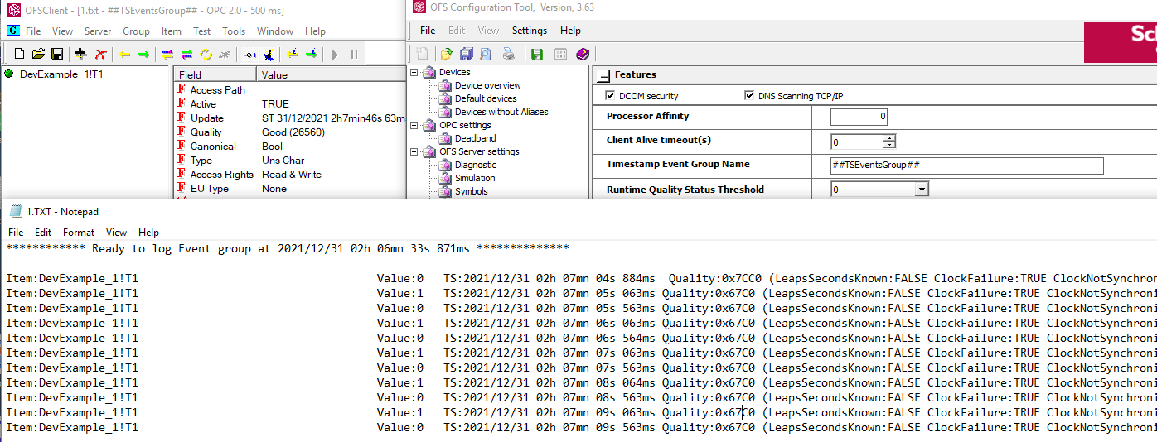The image size is (1157, 442).
Task: Select Device overview in the tree
Action: pyautogui.click(x=488, y=85)
